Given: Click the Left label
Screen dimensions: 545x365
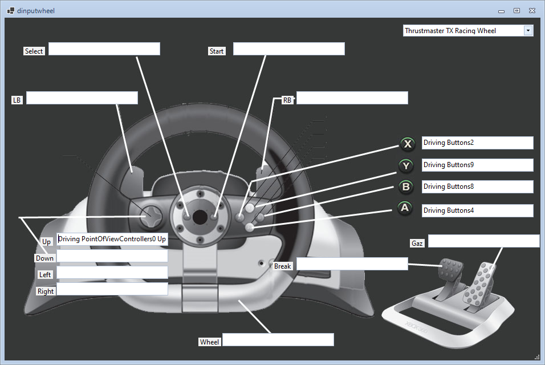Looking at the screenshot, I should point(45,275).
